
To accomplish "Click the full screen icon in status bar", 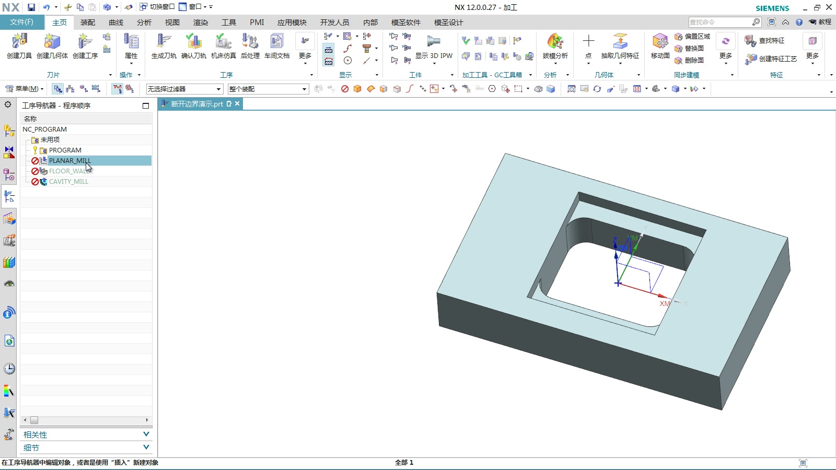I will [803, 463].
